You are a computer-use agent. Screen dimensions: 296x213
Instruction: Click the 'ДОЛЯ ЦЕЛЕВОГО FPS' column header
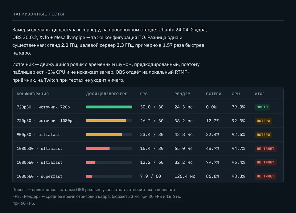107,94
